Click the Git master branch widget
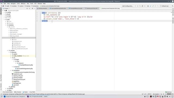Viewport: 174px width, 98px height. click(x=156, y=94)
